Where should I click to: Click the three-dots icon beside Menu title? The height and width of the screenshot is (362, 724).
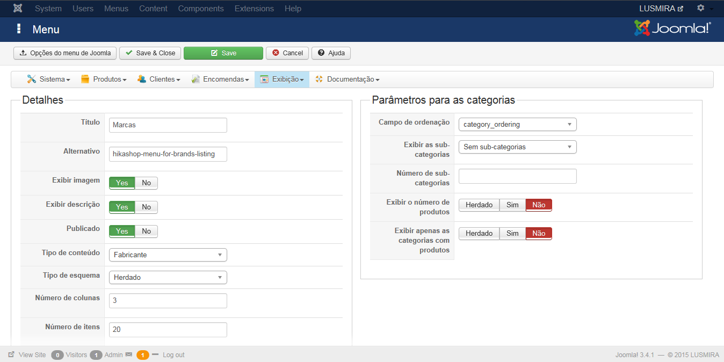(19, 29)
